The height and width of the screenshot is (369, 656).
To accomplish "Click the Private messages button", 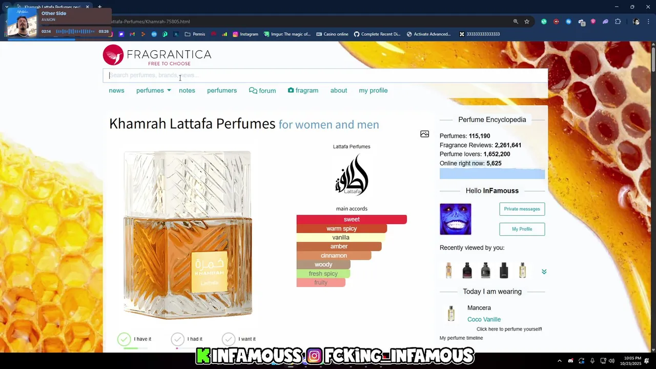I will click(522, 209).
